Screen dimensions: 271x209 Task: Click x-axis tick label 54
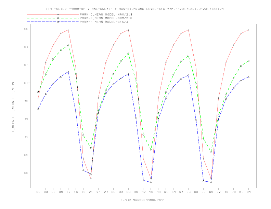coord(173,192)
